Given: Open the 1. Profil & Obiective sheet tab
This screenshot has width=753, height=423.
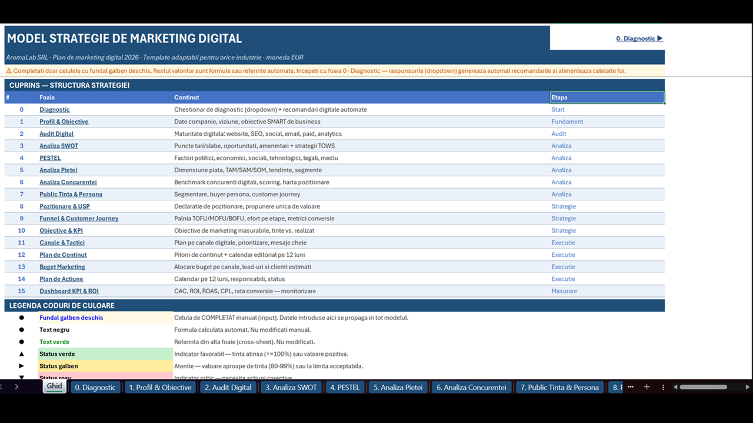Looking at the screenshot, I should coord(161,387).
